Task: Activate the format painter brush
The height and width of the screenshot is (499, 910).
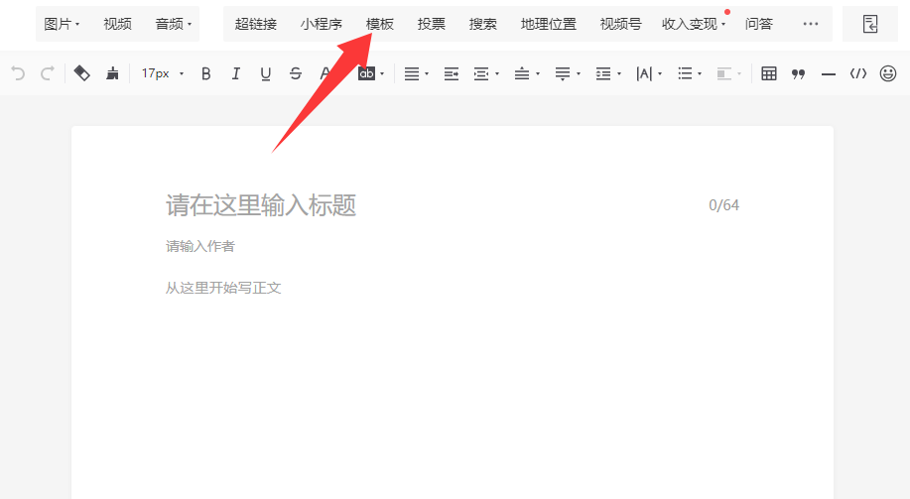Action: coord(112,73)
